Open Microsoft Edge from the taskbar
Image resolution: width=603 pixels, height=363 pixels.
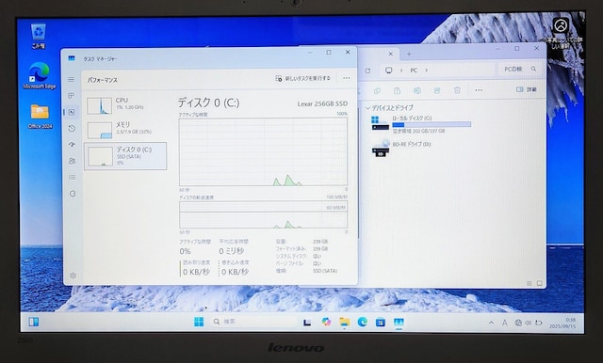coord(362,322)
